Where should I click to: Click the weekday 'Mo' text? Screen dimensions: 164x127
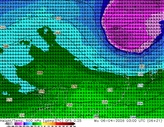pos(96,121)
